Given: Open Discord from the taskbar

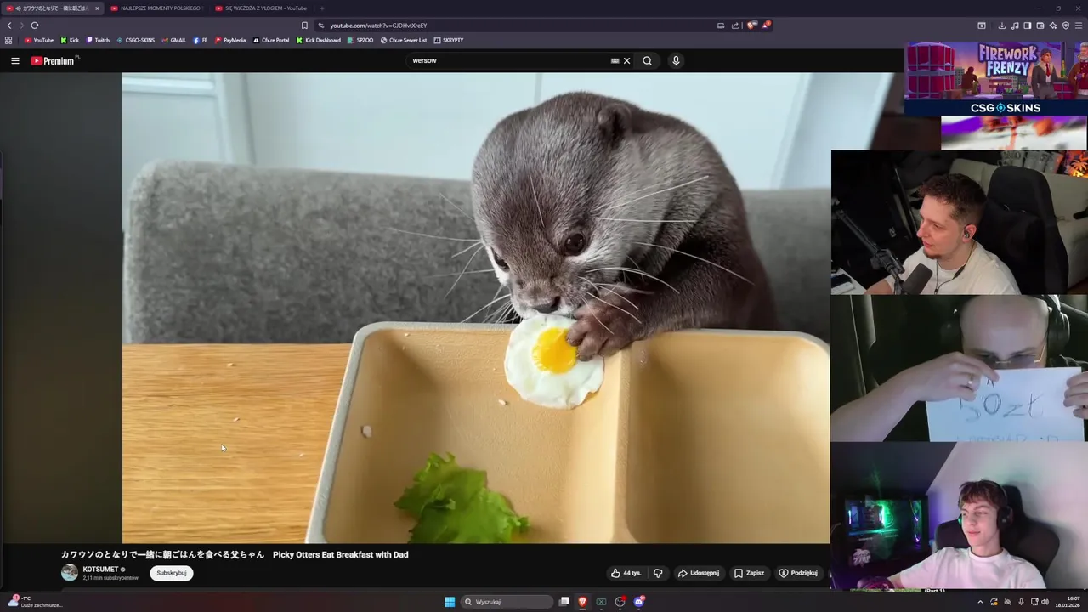Looking at the screenshot, I should click(x=639, y=602).
